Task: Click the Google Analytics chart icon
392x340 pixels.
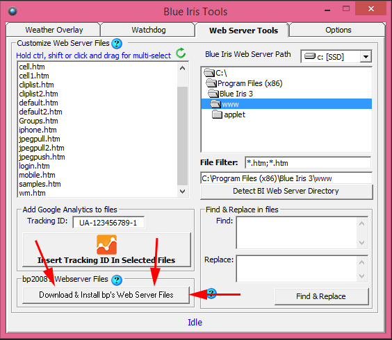Action: click(107, 244)
